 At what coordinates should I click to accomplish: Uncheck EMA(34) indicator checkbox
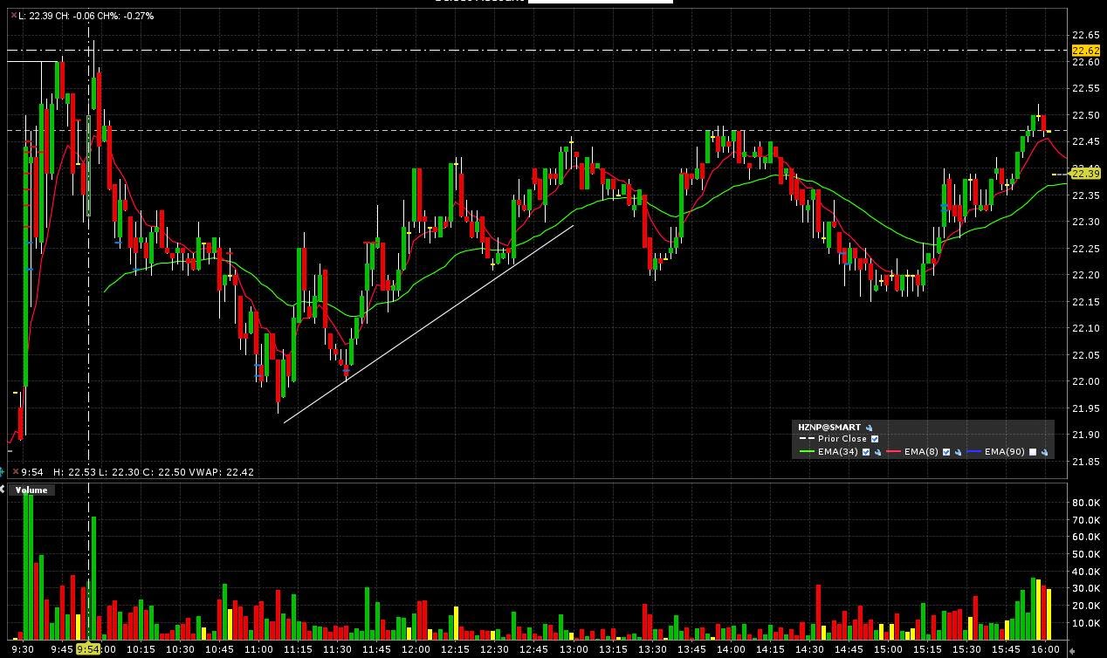coord(866,452)
